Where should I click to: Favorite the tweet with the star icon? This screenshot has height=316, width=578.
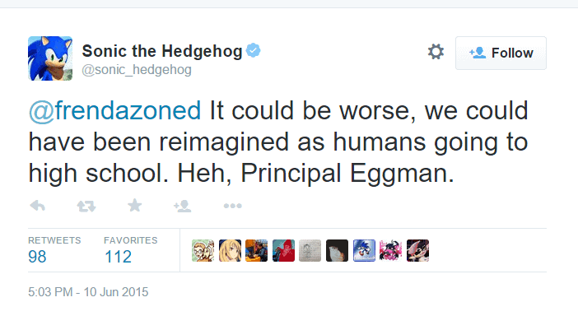[x=134, y=205]
